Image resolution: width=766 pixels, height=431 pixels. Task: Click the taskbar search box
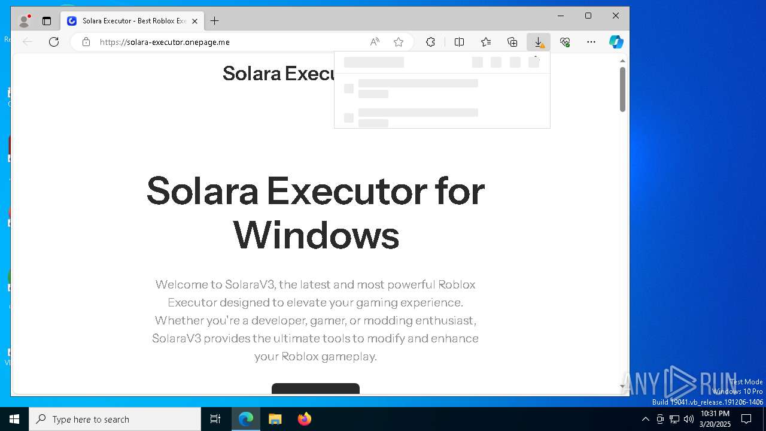(x=115, y=419)
